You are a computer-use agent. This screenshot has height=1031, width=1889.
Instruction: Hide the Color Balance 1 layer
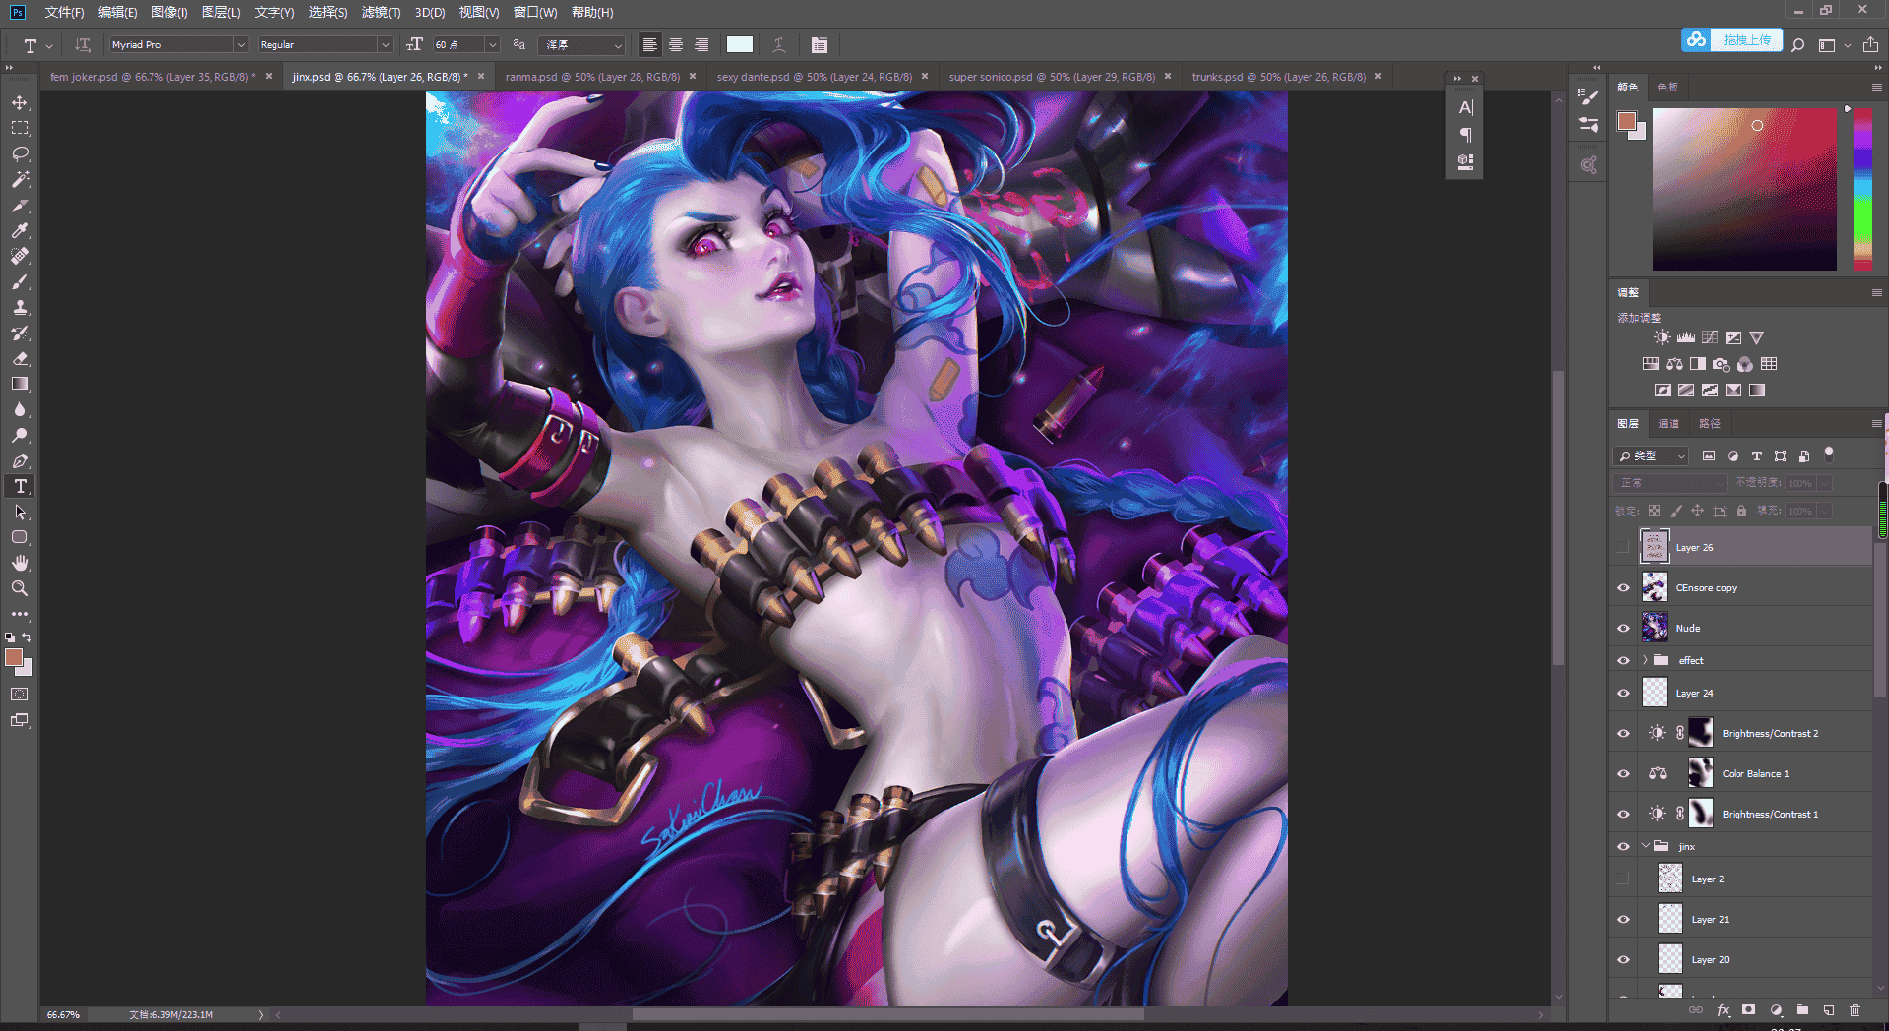[1623, 774]
